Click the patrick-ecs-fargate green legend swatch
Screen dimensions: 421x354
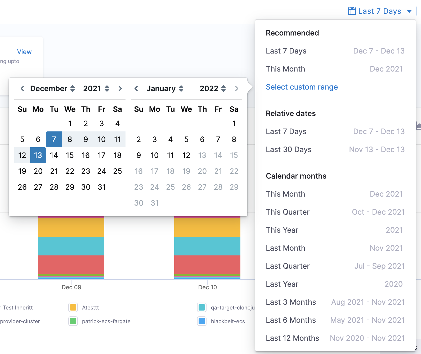click(x=73, y=321)
